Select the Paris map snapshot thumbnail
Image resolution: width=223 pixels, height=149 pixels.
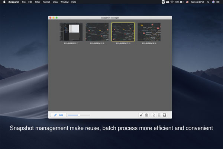click(149, 32)
